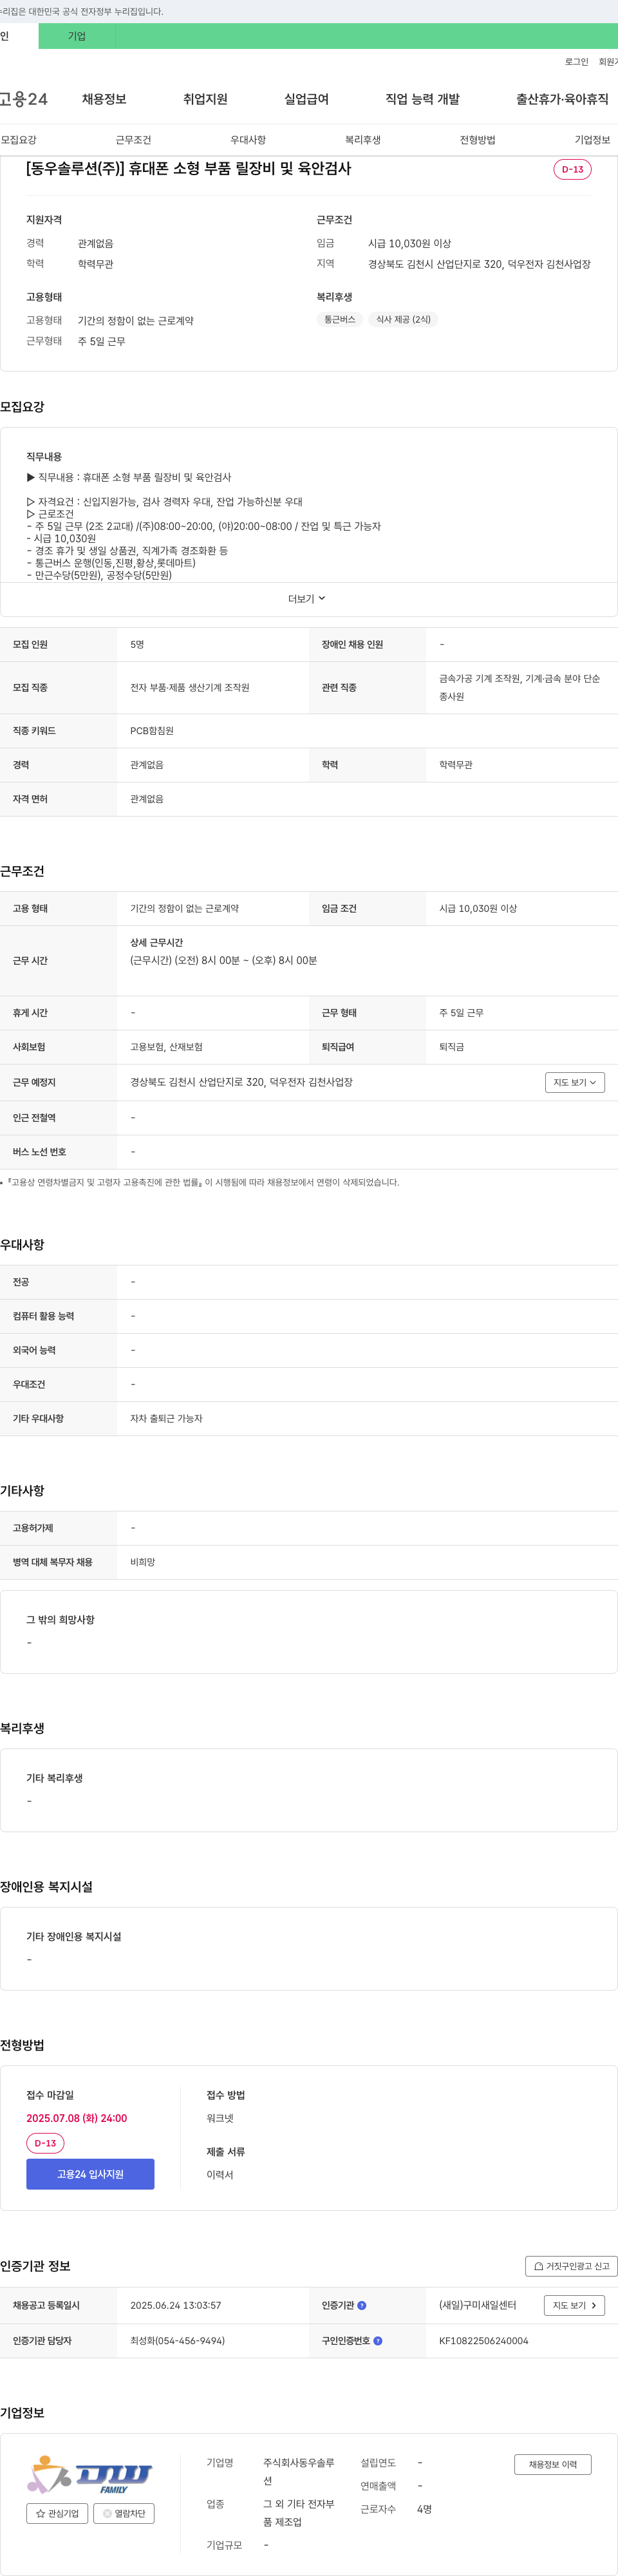Click 워크넷 under 접수 방법
The height and width of the screenshot is (2576, 618).
click(220, 2118)
